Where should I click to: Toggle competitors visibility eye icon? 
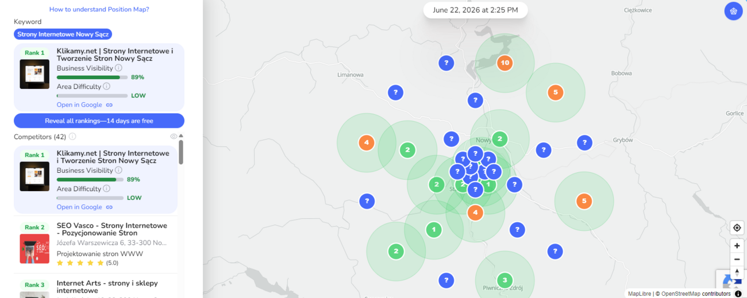tap(174, 137)
